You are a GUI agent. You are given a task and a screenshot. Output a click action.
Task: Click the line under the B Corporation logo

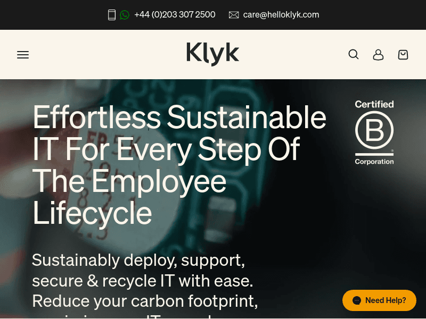374,154
